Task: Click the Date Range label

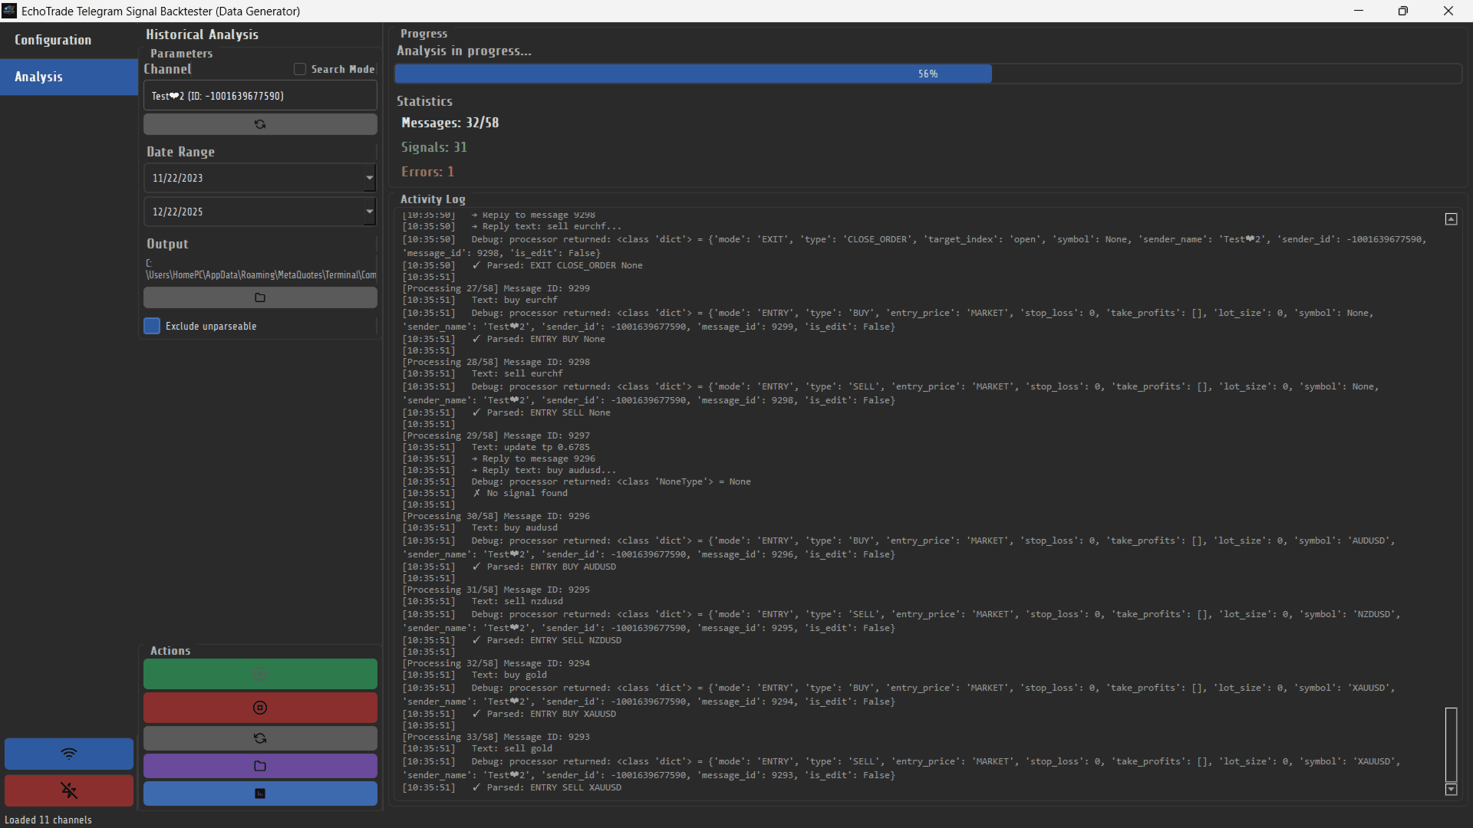Action: [180, 152]
